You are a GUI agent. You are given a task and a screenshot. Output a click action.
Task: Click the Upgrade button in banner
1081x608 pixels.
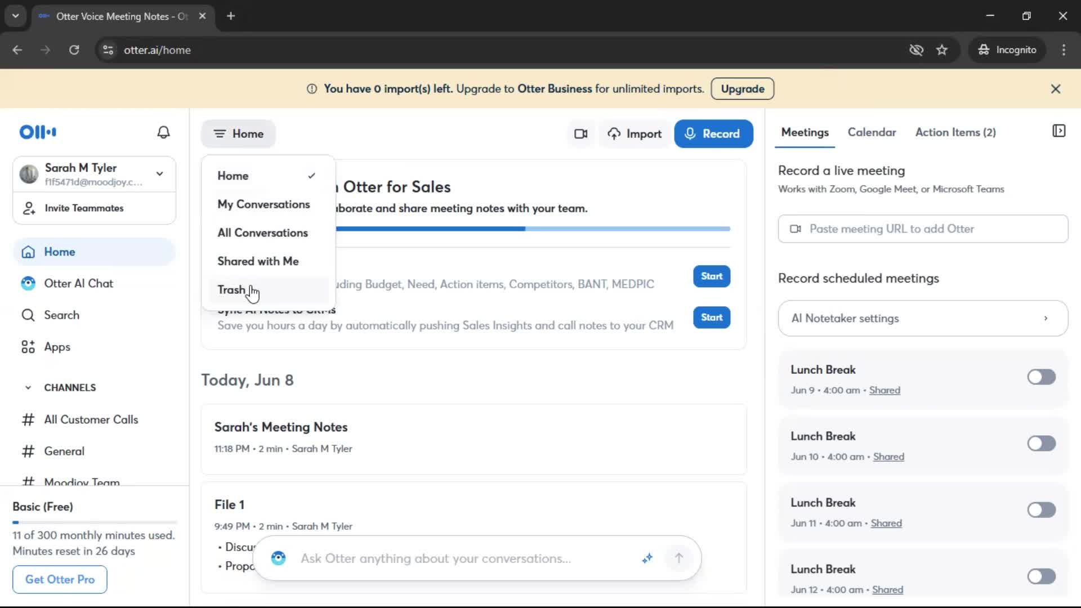click(742, 89)
